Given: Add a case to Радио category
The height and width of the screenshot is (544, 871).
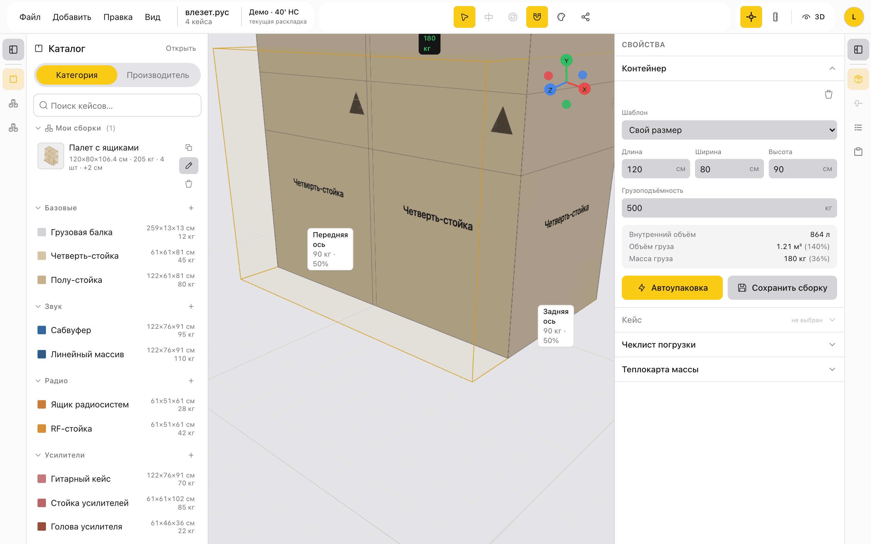Looking at the screenshot, I should [191, 381].
